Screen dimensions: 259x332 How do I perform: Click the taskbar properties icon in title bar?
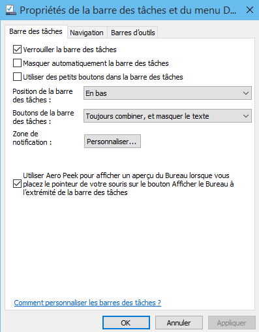click(x=11, y=10)
